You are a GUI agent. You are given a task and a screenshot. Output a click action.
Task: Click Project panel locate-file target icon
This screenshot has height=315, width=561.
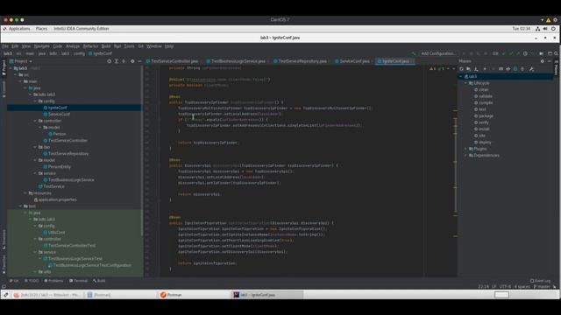[x=109, y=61]
